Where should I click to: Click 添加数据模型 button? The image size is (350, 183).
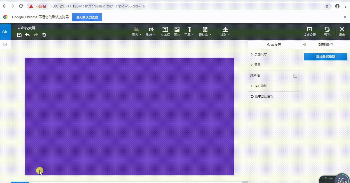coord(325,57)
